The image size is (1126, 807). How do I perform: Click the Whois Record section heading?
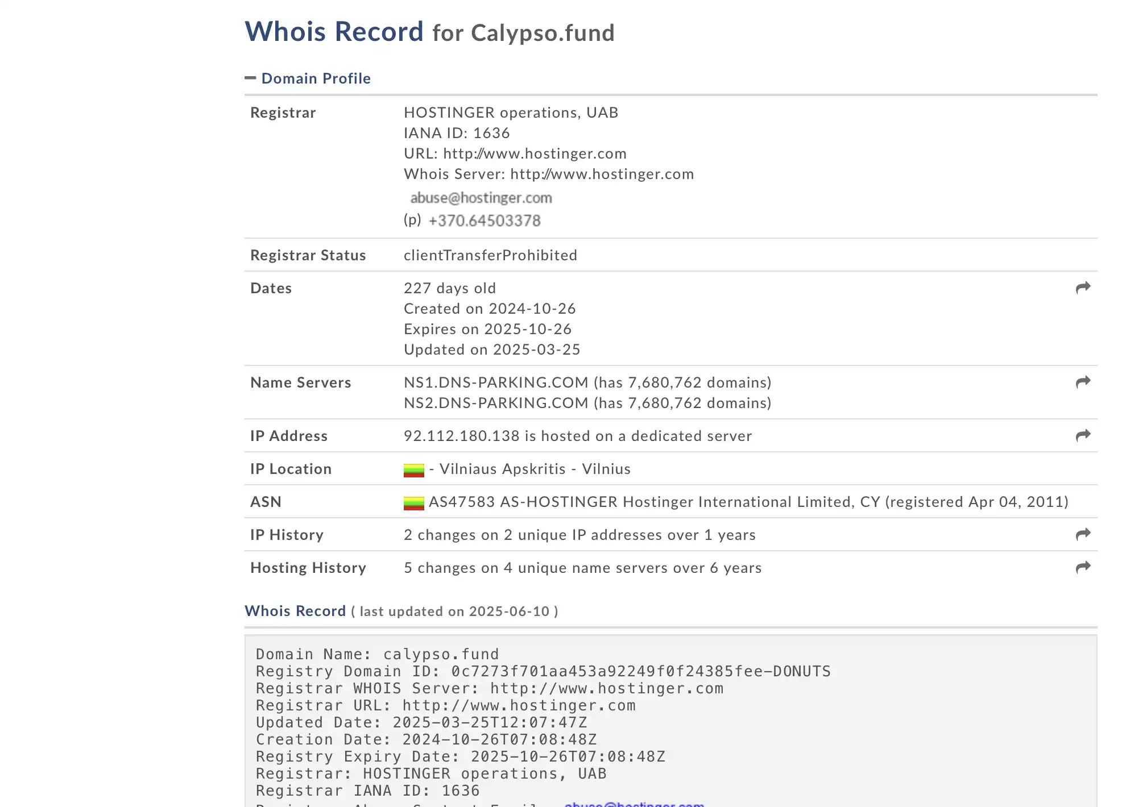tap(295, 611)
